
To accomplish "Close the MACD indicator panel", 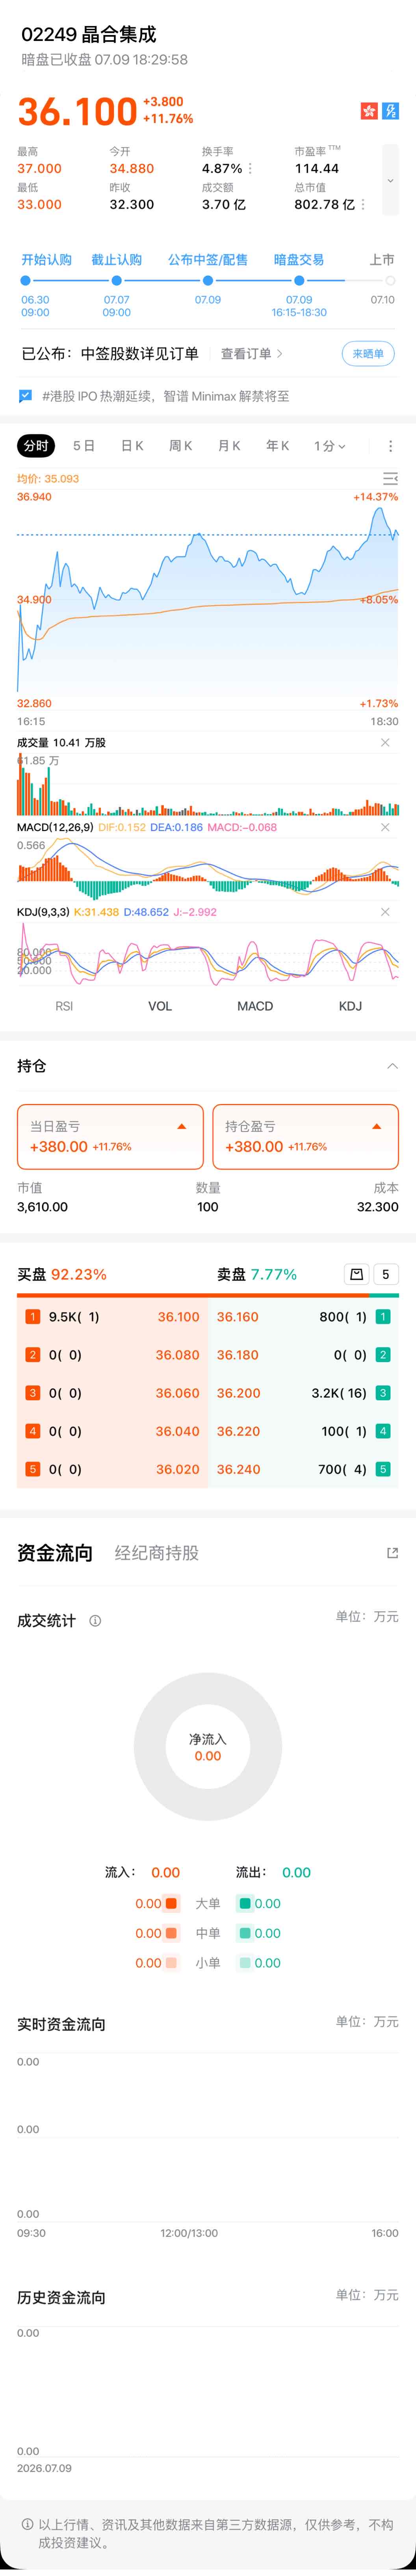I will coord(385,828).
